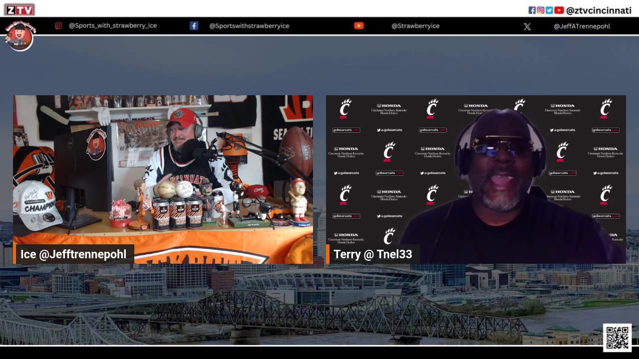Click the Instagram icon next to @ztvcincinnati
The width and height of the screenshot is (639, 359).
pyautogui.click(x=540, y=10)
